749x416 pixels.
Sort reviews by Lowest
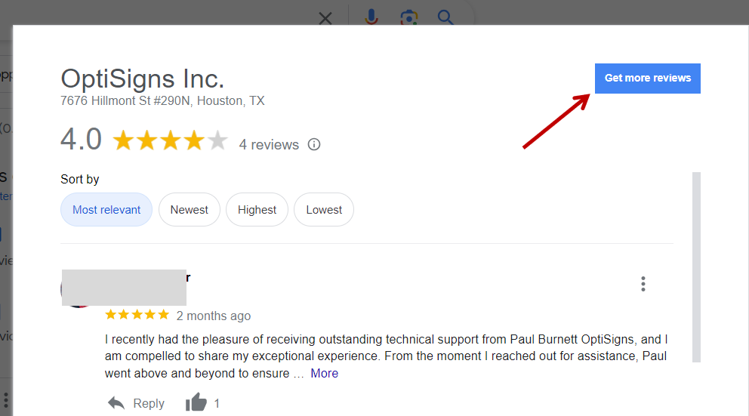coord(324,210)
